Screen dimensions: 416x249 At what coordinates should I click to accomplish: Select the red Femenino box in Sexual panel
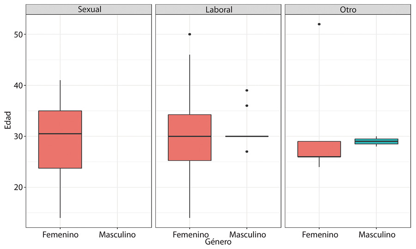(60, 140)
